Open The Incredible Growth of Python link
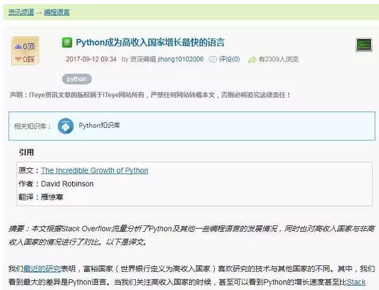 point(95,170)
